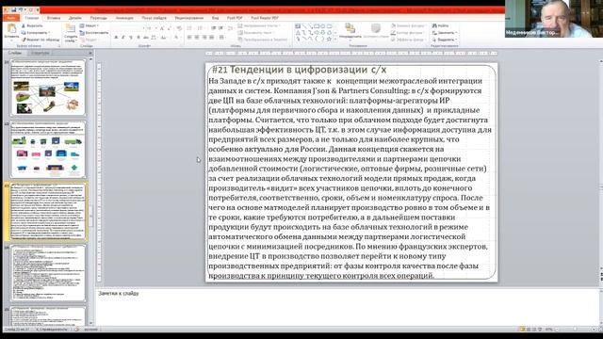The width and height of the screenshot is (603, 339).
Task: Click the slide title '#21 Тенденции в цифровизации с/х'
Action: [x=300, y=70]
